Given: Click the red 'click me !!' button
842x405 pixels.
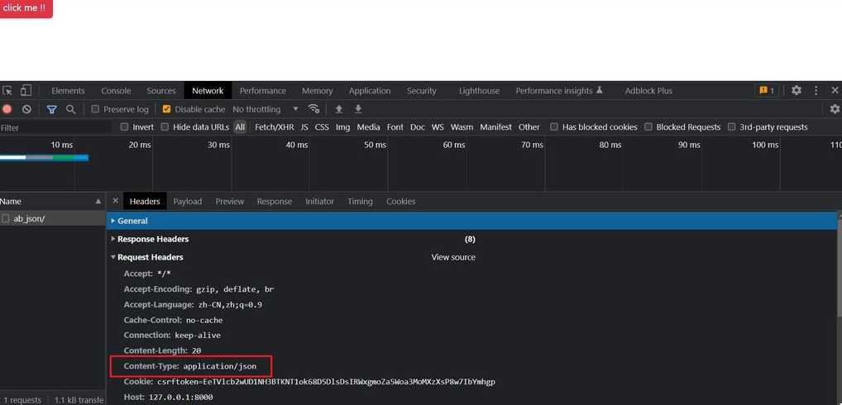Looking at the screenshot, I should pyautogui.click(x=26, y=8).
